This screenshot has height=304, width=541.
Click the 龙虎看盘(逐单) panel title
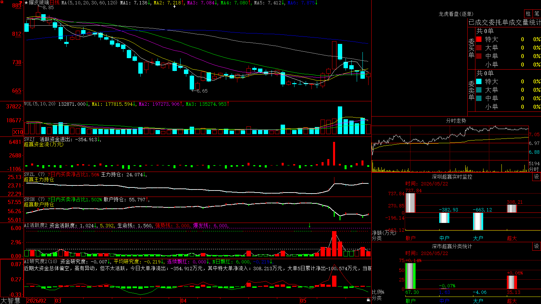(x=456, y=14)
